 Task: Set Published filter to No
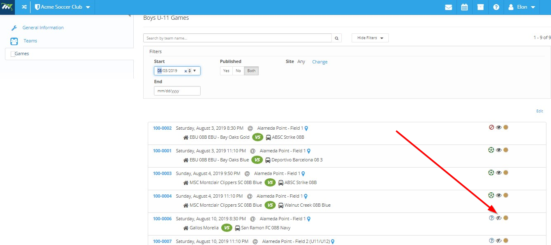coord(238,71)
